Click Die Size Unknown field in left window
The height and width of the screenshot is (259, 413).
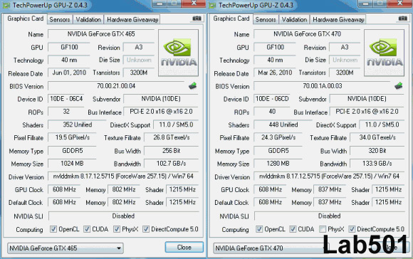pyautogui.click(x=139, y=60)
